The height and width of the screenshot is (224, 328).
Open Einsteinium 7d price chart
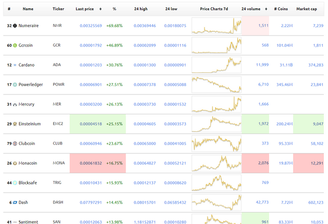pyautogui.click(x=216, y=124)
